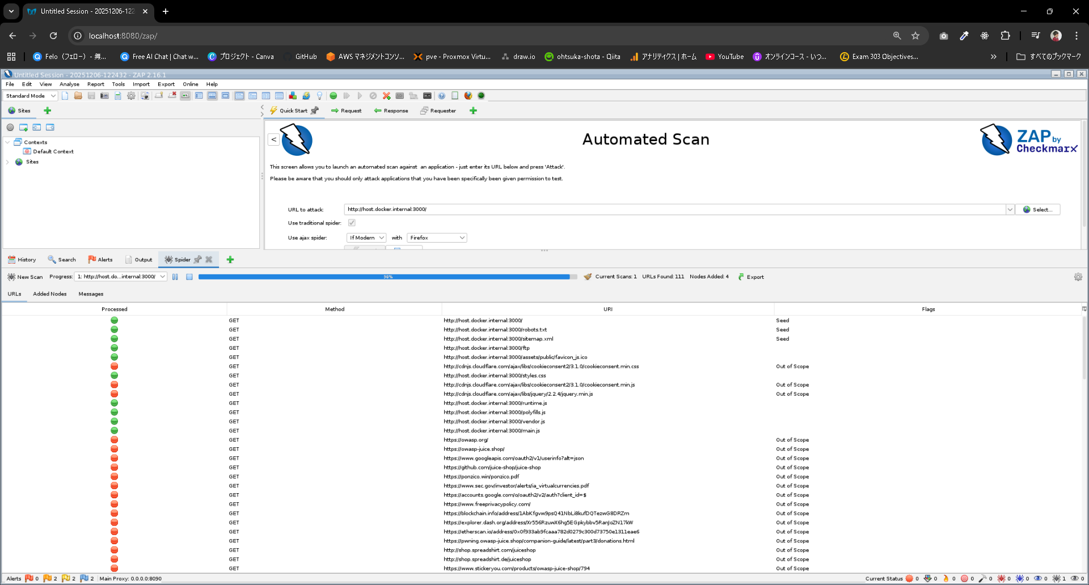Click the new context icon with plus
Viewport: 1089px width, 585px height.
pyautogui.click(x=23, y=128)
